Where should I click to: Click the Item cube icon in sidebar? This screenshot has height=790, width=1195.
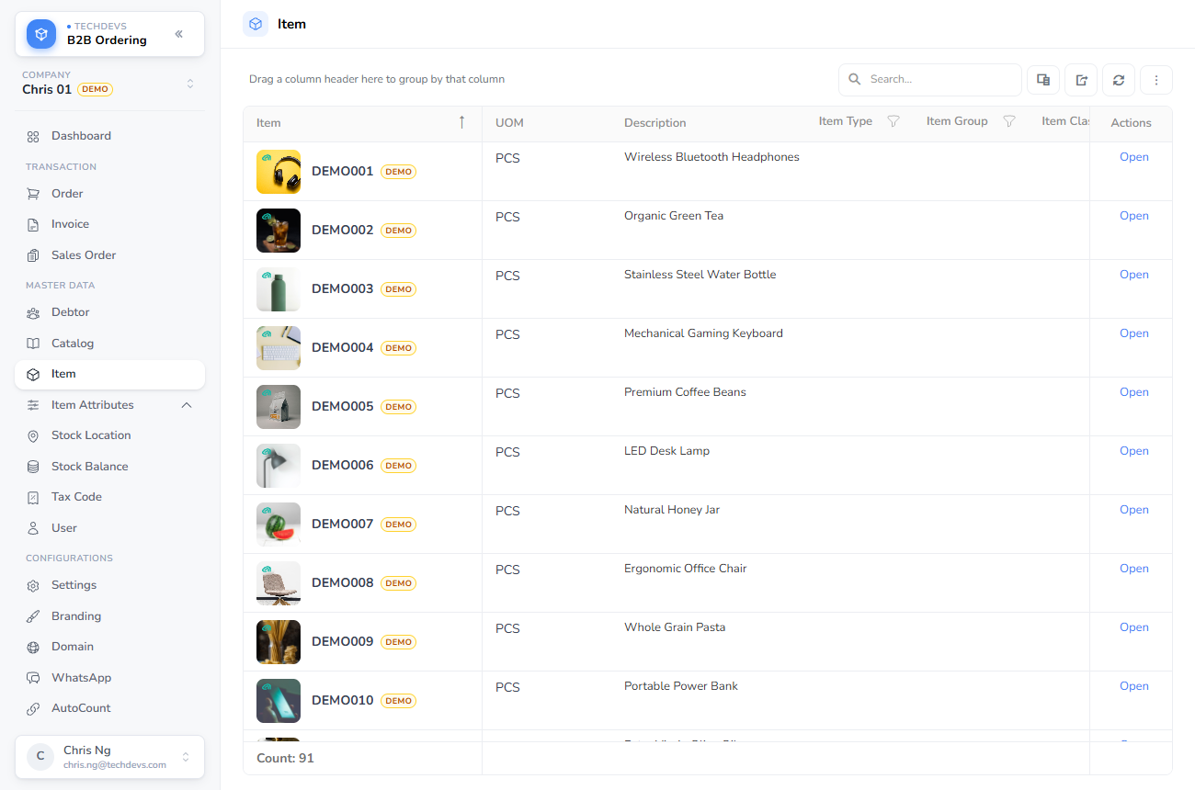pos(33,374)
